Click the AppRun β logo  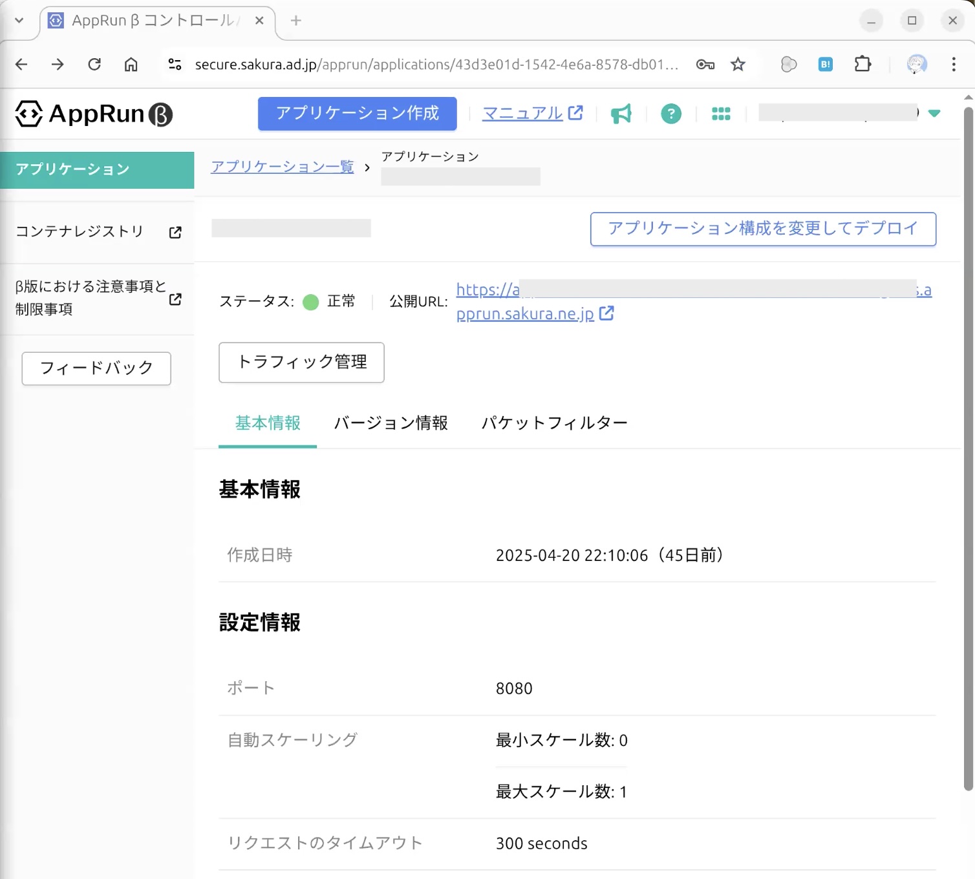pyautogui.click(x=94, y=114)
